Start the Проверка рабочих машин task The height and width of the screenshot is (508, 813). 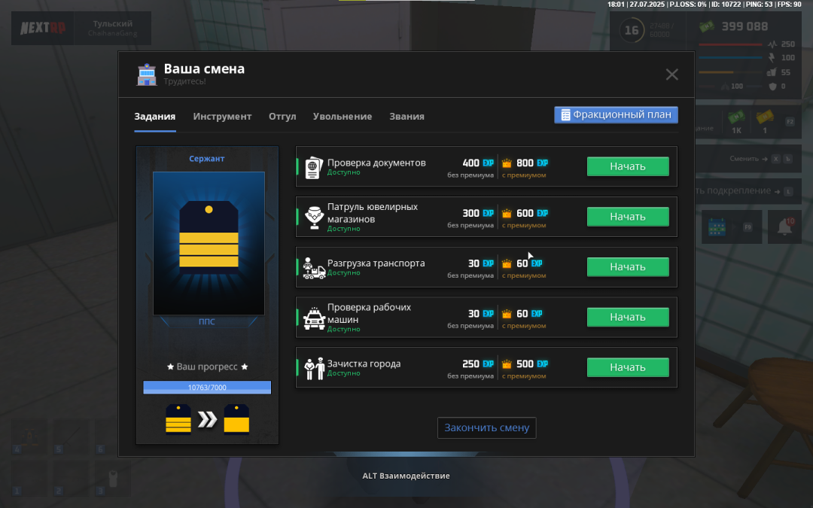click(628, 318)
